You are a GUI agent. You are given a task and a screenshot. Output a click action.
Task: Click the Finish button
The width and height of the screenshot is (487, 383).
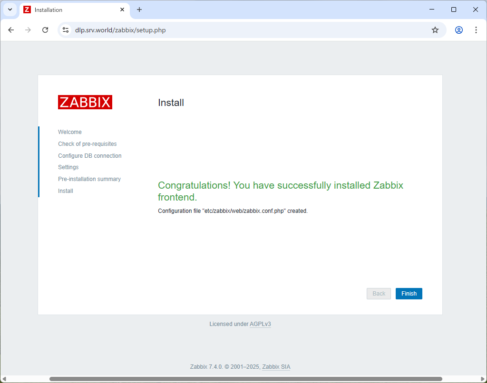[409, 294]
